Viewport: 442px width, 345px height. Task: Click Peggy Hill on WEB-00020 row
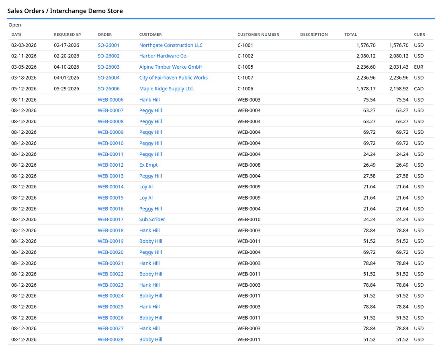151,252
